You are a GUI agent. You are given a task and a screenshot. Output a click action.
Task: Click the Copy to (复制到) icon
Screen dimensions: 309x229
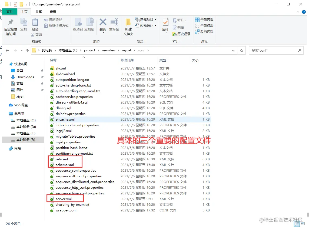90,22
